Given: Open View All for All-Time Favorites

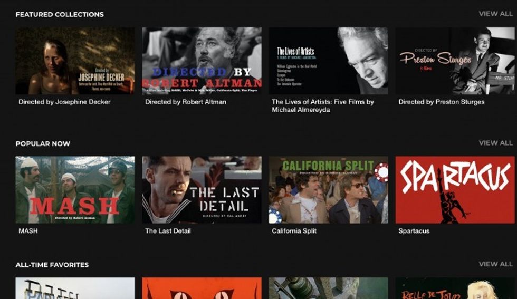Looking at the screenshot, I should click(495, 264).
